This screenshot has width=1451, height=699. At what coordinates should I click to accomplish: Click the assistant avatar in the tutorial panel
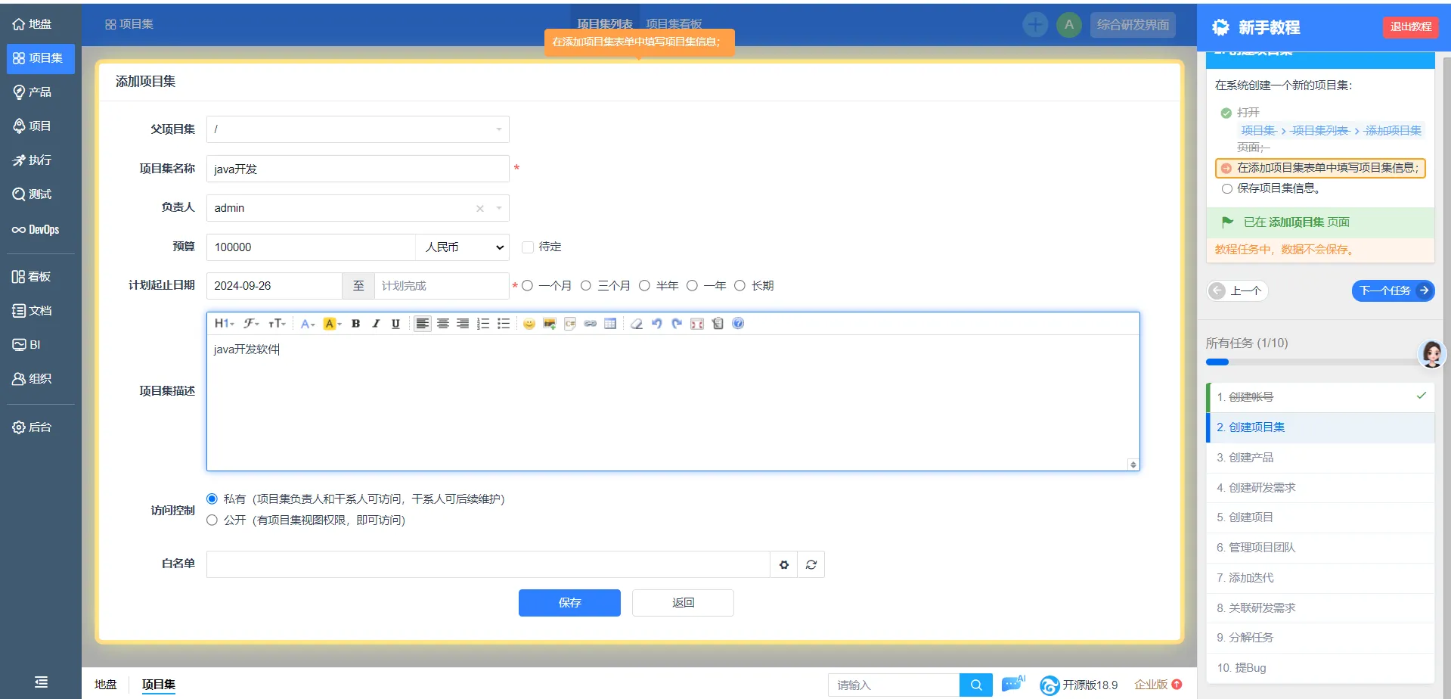pyautogui.click(x=1432, y=353)
